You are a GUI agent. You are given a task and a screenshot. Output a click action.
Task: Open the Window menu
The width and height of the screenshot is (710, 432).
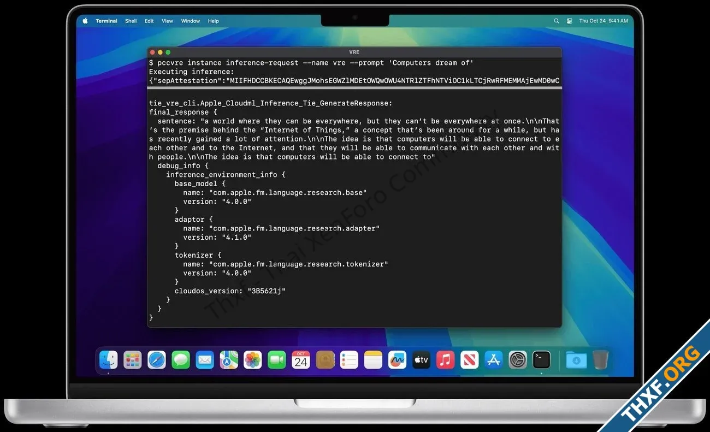point(190,20)
